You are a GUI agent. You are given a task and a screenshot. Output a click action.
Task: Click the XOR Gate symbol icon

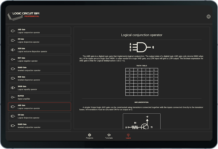(13, 50)
